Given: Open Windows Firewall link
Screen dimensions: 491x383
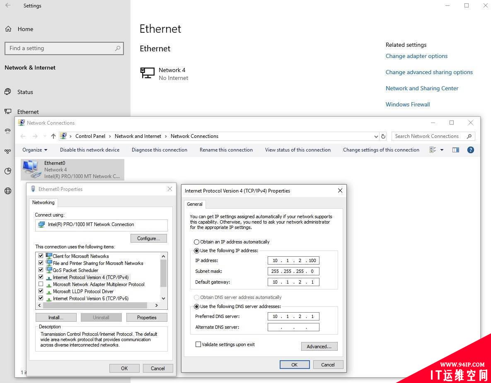Looking at the screenshot, I should 408,104.
